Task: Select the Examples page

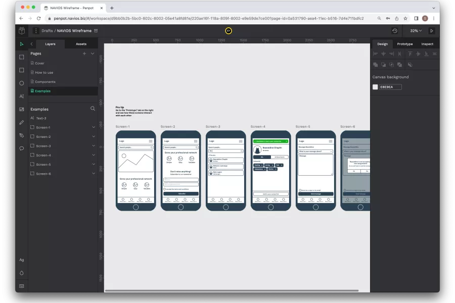Action: click(63, 91)
